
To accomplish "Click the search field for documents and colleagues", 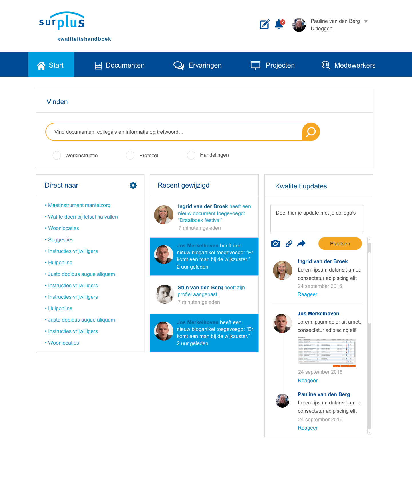I will coord(174,132).
